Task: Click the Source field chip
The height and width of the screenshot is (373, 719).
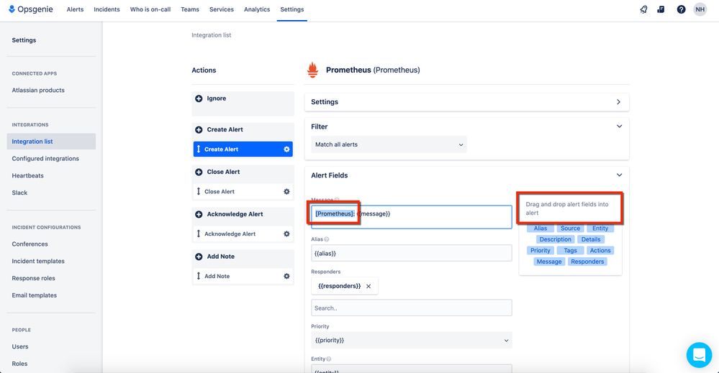Action: (x=570, y=229)
